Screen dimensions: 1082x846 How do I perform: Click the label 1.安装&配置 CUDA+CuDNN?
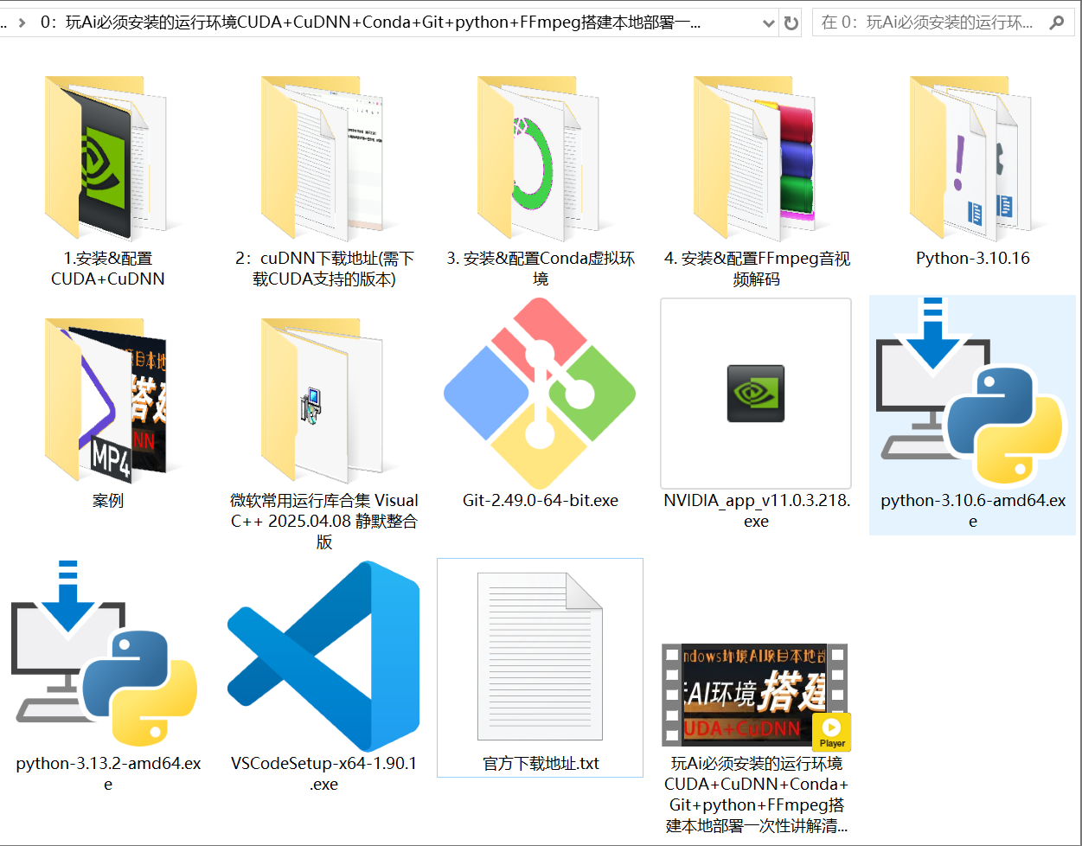click(x=108, y=269)
